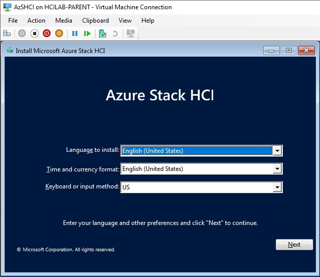The height and width of the screenshot is (277, 320).
Task: Open Time and currency format dropdown
Action: point(277,169)
